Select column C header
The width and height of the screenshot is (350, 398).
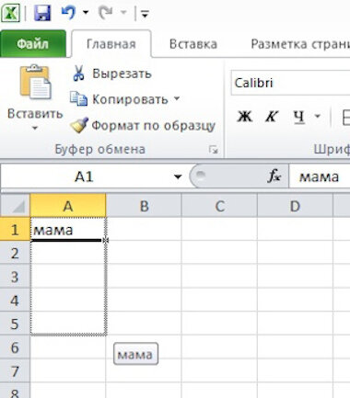219,206
